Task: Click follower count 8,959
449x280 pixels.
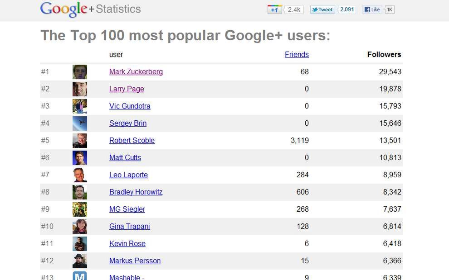Action: (x=392, y=175)
